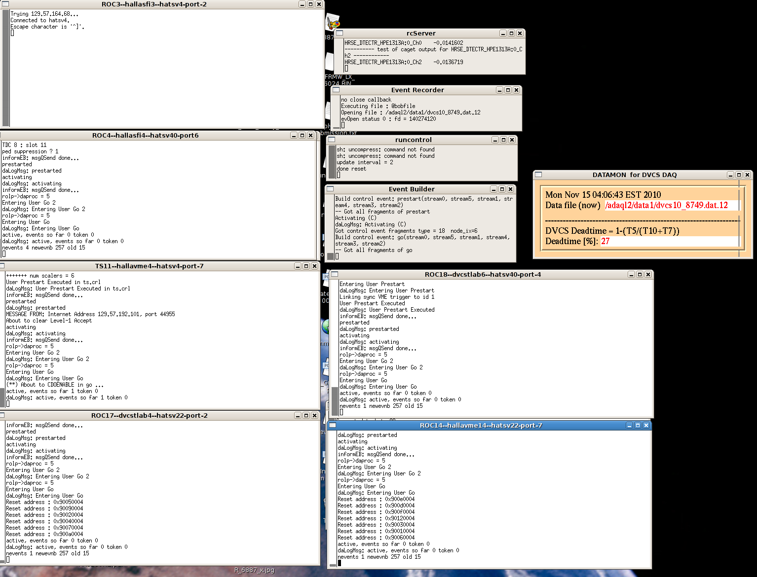The width and height of the screenshot is (757, 577).
Task: Click the paint palette desktop icon
Action: [x=333, y=23]
